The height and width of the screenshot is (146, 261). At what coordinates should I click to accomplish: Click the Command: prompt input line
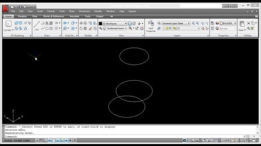point(124,137)
